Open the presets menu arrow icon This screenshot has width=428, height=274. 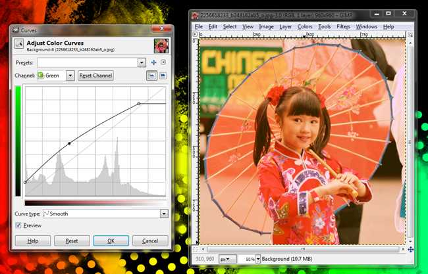click(x=163, y=62)
